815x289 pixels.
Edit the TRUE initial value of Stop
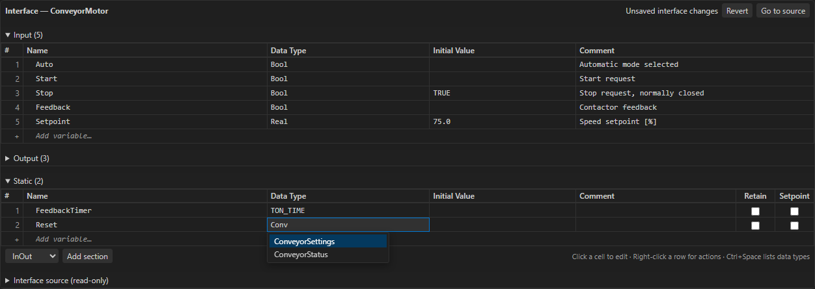click(x=503, y=93)
